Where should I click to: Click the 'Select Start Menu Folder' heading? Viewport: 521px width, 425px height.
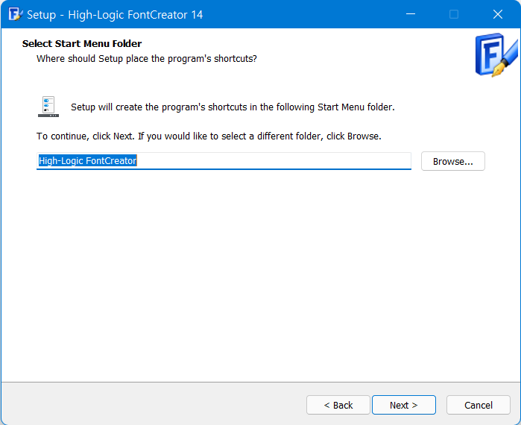(82, 43)
